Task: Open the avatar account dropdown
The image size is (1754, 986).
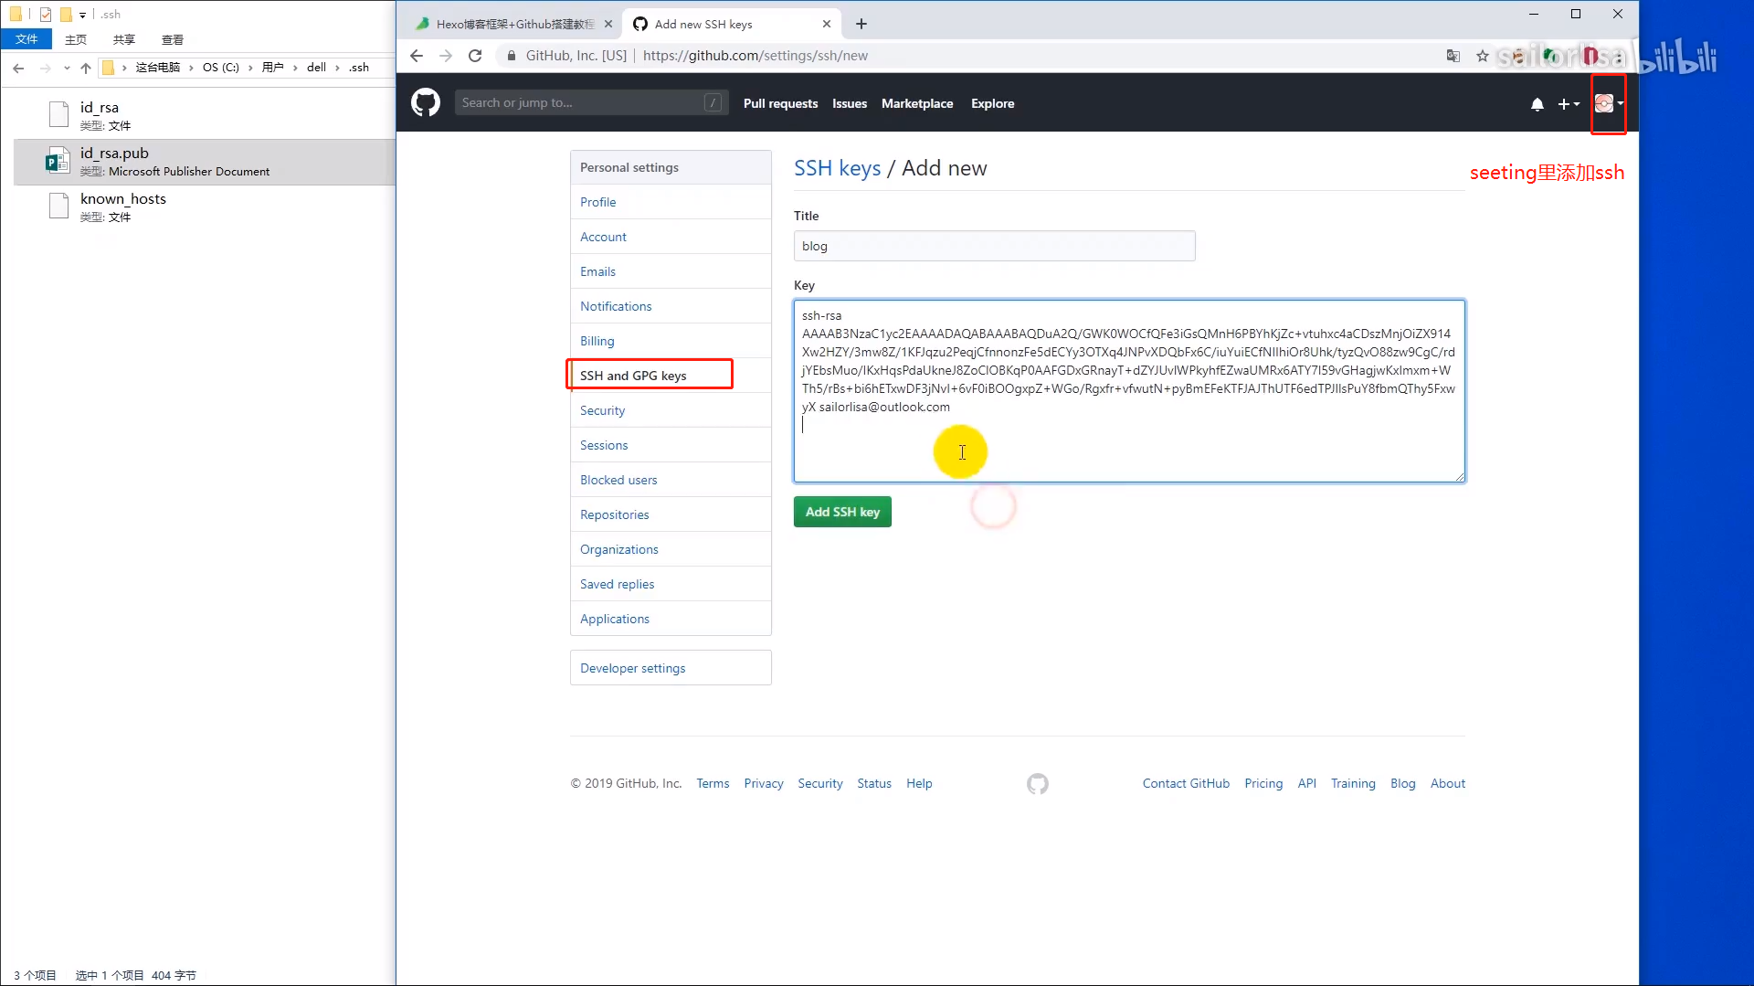Action: point(1607,103)
